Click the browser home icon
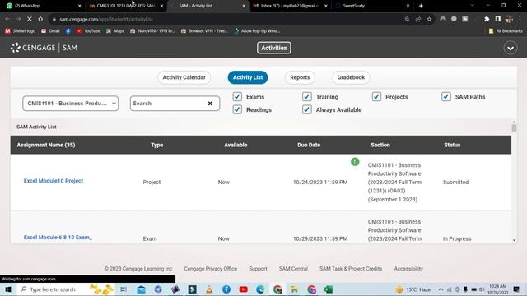This screenshot has height=296, width=527. 40,19
